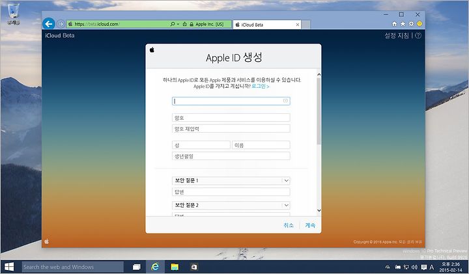Click the 답변 answer field for question 1

(231, 192)
